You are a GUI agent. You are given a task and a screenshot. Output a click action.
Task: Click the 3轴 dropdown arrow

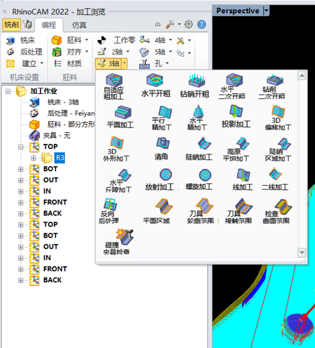pyautogui.click(x=124, y=63)
